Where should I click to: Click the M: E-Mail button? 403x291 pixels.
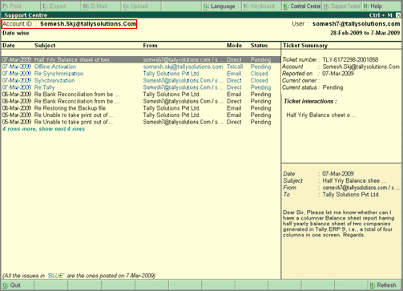(101, 6)
